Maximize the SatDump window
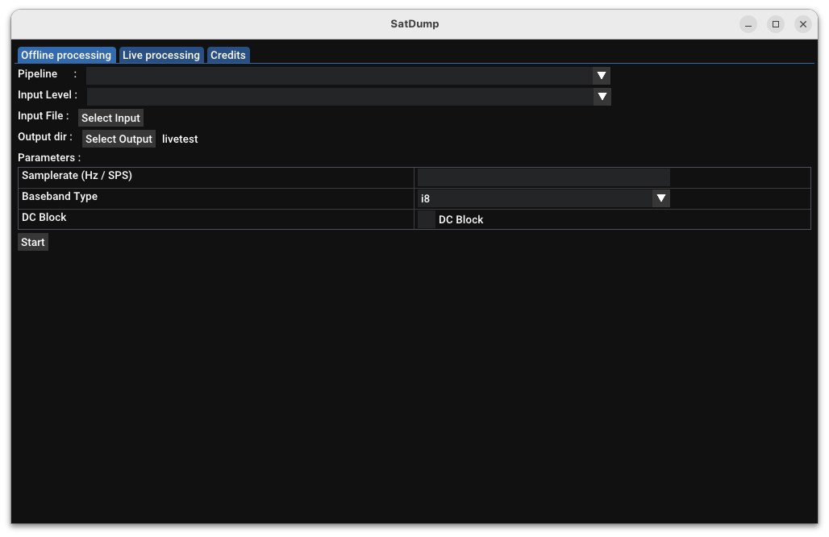 pos(776,24)
